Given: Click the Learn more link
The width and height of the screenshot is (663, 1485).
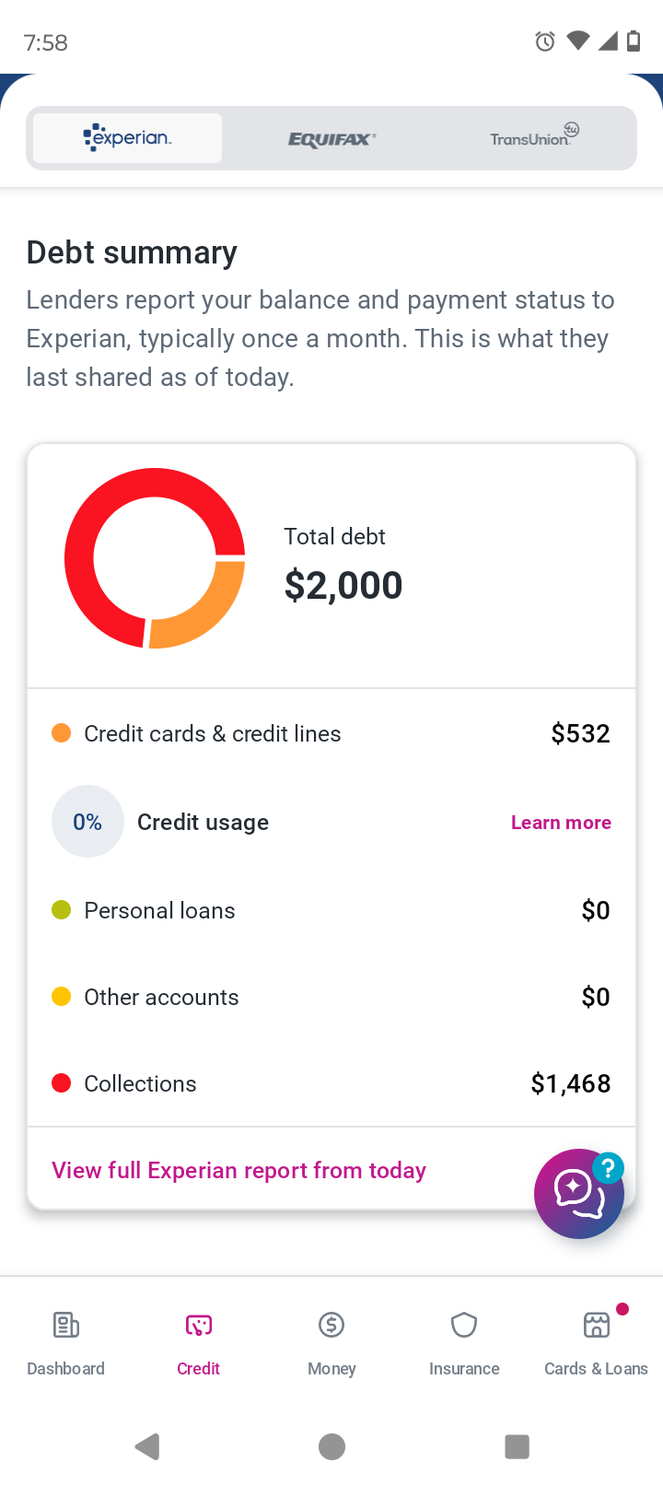Looking at the screenshot, I should click(x=561, y=823).
